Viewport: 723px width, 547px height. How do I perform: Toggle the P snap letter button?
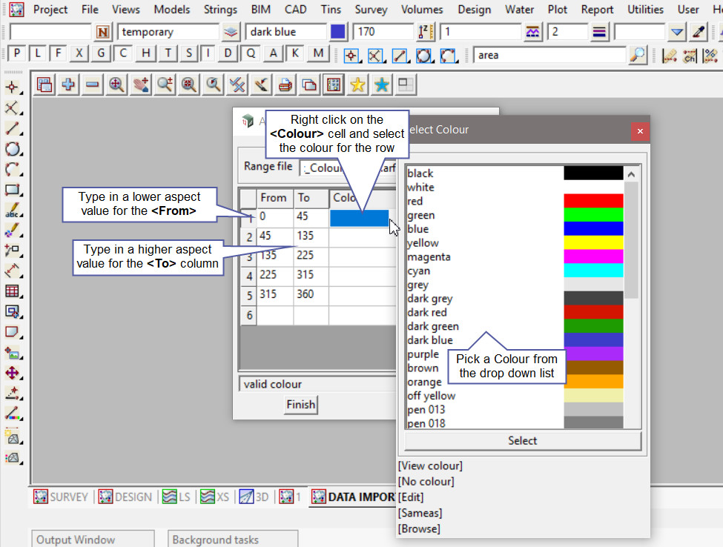tap(16, 54)
